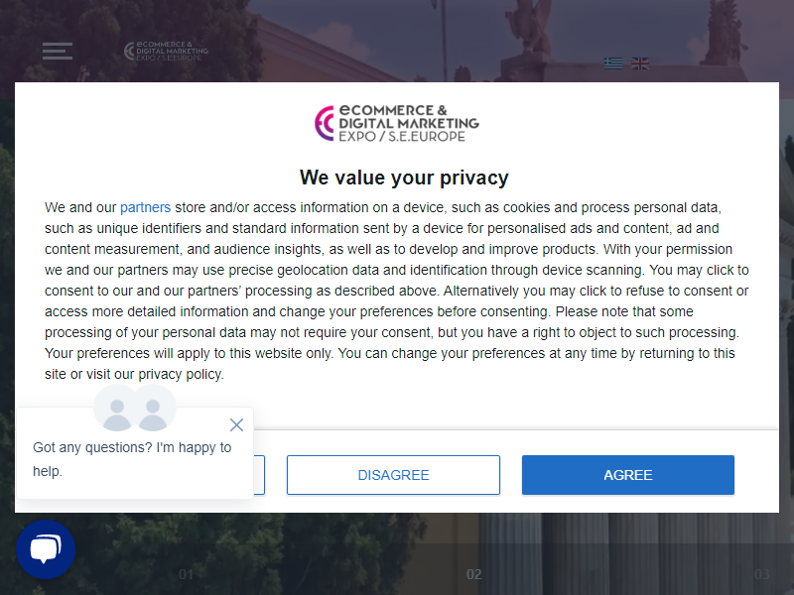Switch language via the Greek flag
Viewport: 794px width, 595px height.
coord(613,63)
